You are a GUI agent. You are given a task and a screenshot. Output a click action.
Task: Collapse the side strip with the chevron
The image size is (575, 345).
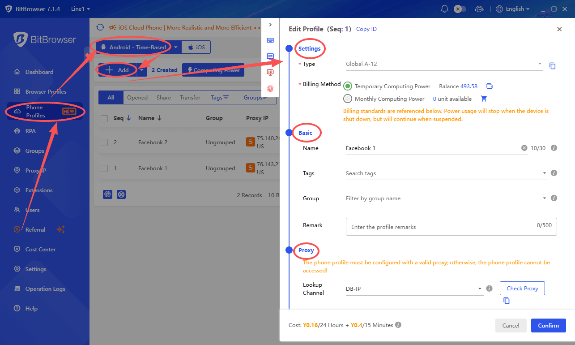coord(270,25)
